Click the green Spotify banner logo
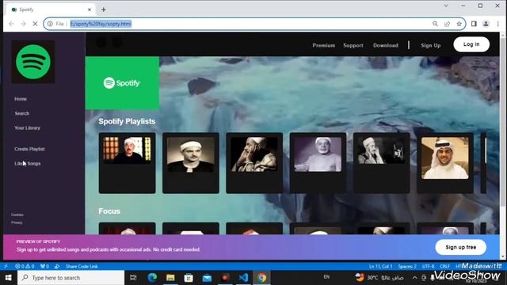 click(x=122, y=83)
